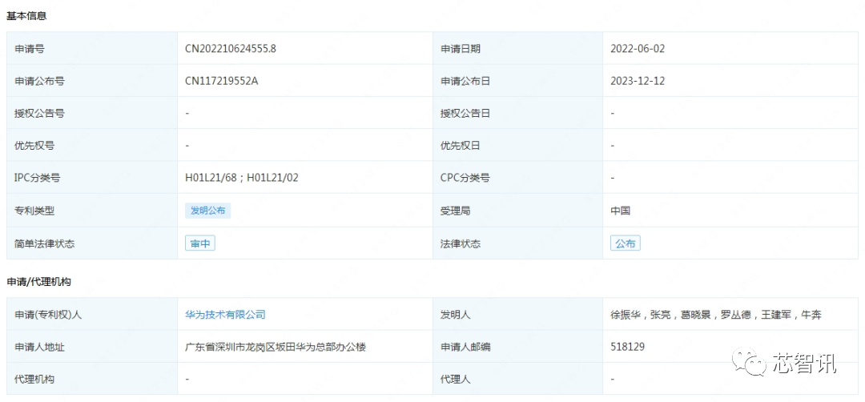The width and height of the screenshot is (865, 402).
Task: Click the 审中 legal status tag
Action: click(199, 243)
